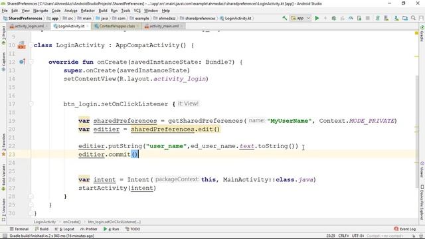Viewport: 425px width, 239px height.
Task: Open the Build menu
Action: (103, 11)
